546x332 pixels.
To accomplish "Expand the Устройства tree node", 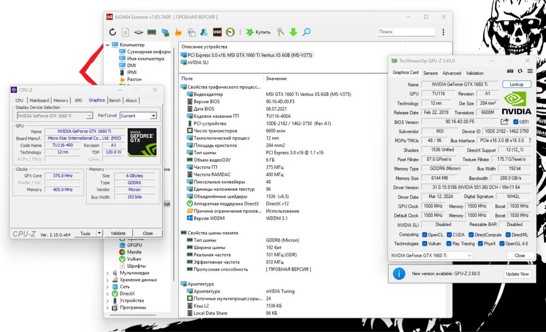I will (x=108, y=301).
